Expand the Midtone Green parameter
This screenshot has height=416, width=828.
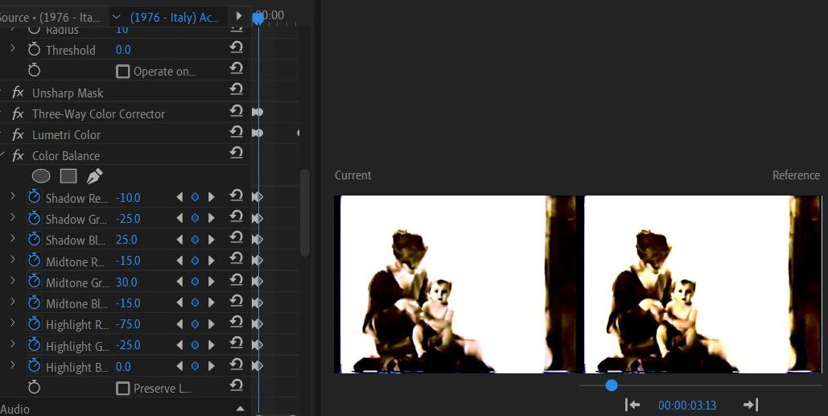(13, 281)
